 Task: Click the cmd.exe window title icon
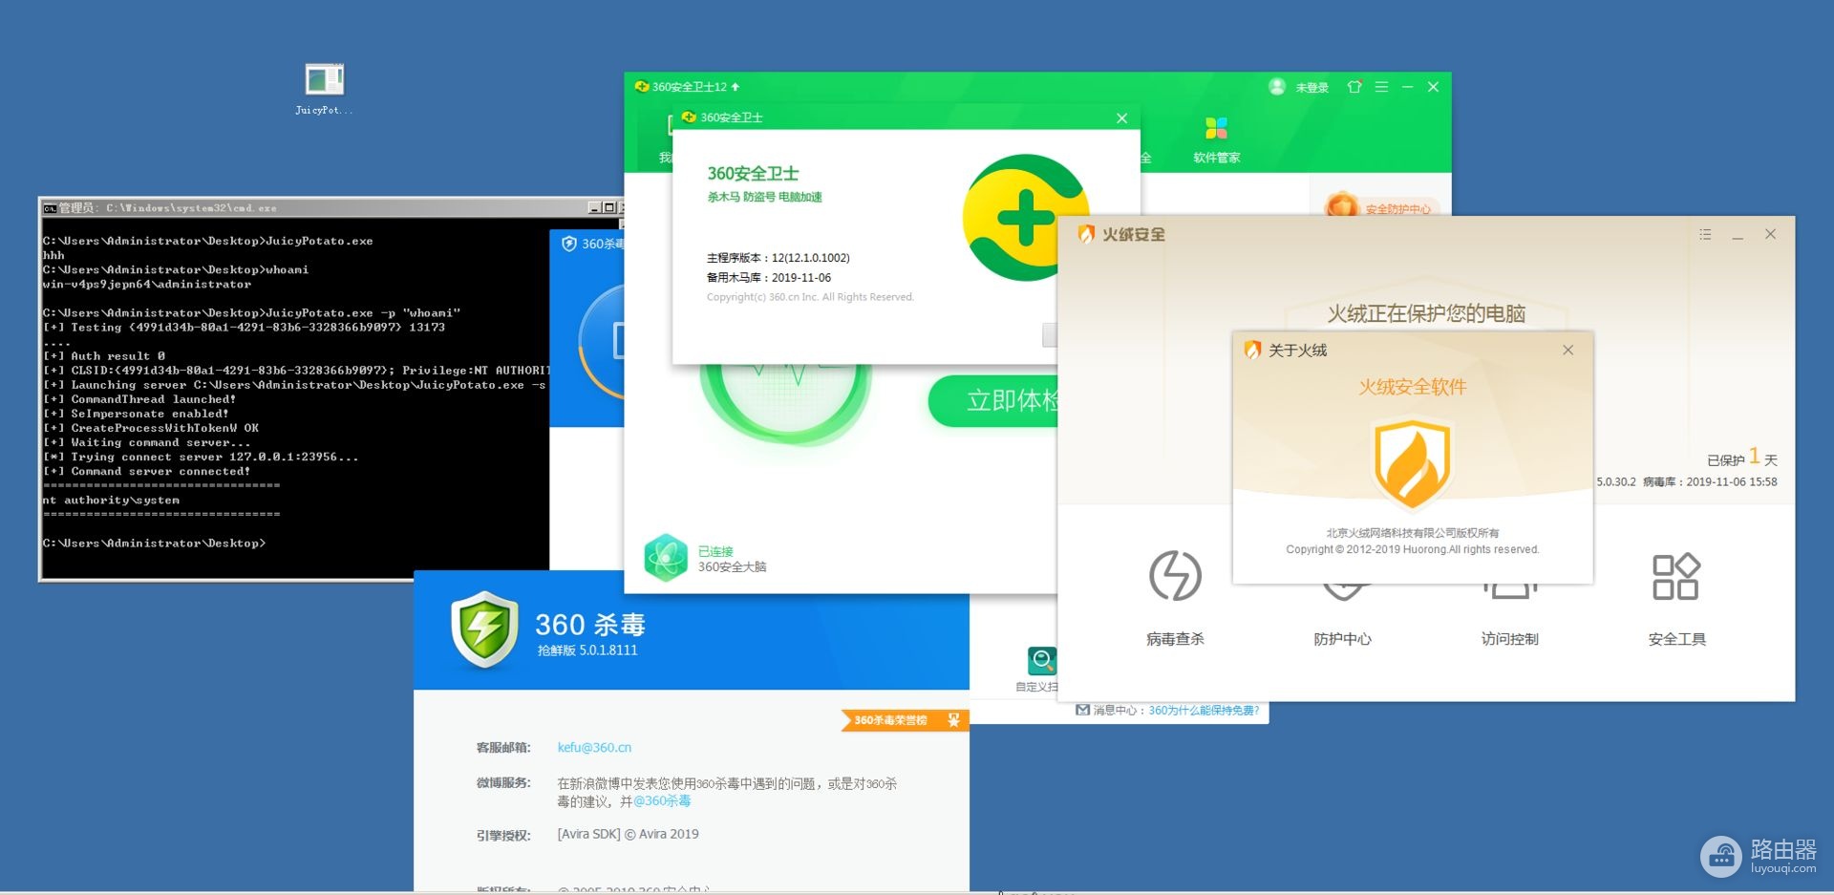(x=50, y=208)
